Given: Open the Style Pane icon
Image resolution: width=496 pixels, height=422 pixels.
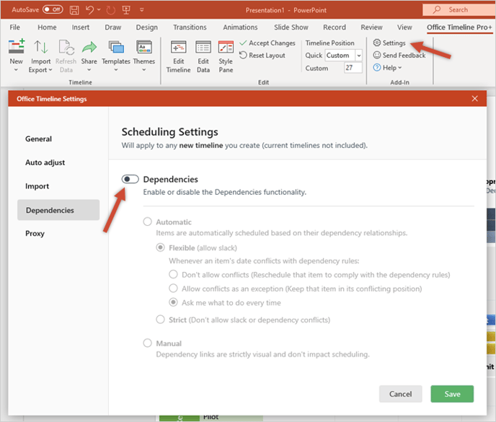Looking at the screenshot, I should pyautogui.click(x=226, y=48).
